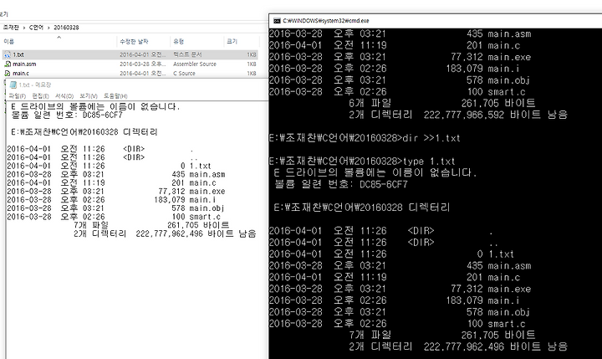Image resolution: width=602 pixels, height=359 pixels.
Task: Select the main.asm file icon in Explorer
Action: (8, 64)
